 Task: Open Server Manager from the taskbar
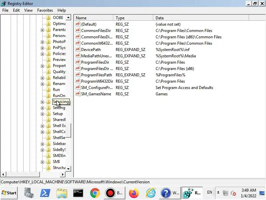coord(28,193)
